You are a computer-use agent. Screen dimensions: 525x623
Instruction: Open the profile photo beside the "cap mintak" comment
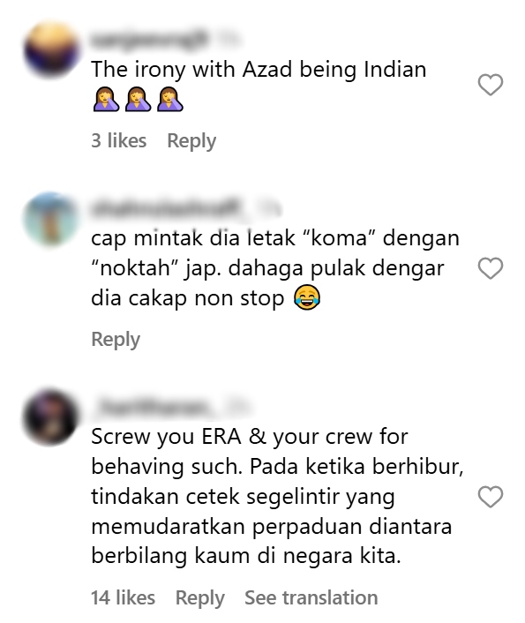pyautogui.click(x=51, y=220)
